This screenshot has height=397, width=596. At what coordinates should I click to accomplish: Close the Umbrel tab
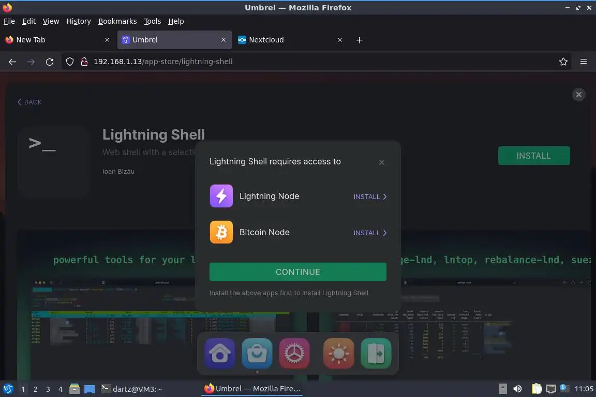tap(223, 40)
